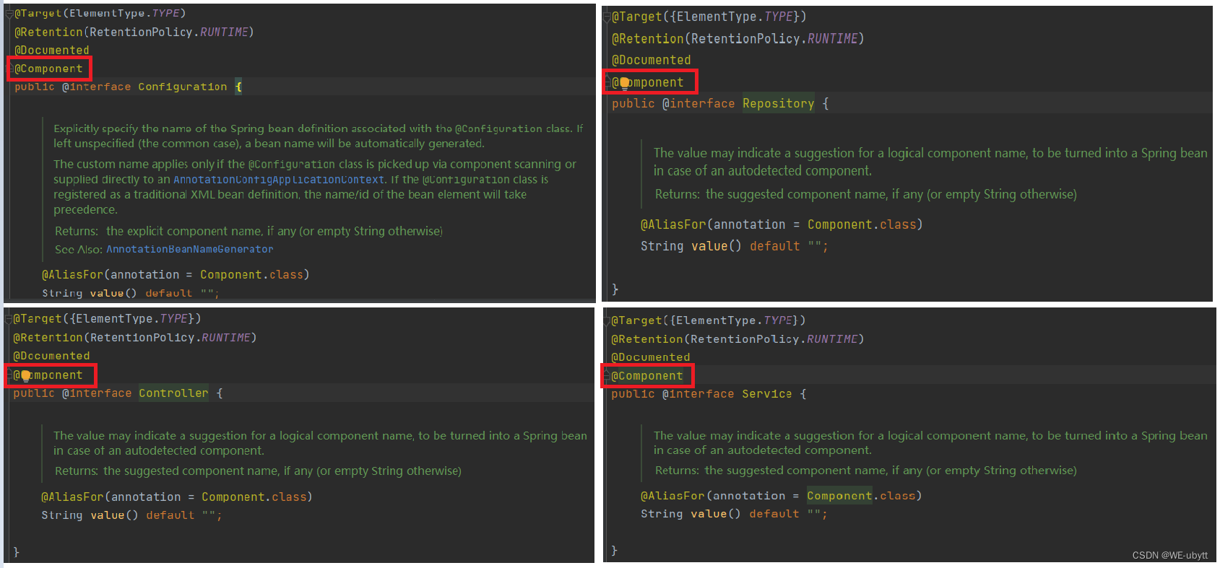
Task: Click 'Returns:' doc line in Controller panel
Action: [x=258, y=471]
